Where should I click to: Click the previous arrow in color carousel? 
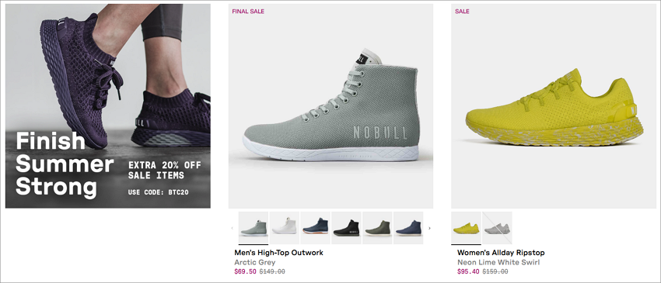pos(232,228)
